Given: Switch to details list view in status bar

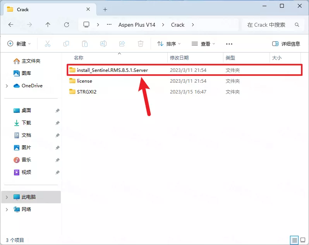Looking at the screenshot, I should tap(295, 240).
